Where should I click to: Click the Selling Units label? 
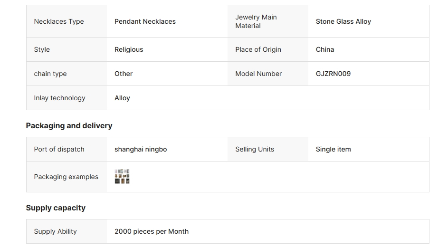click(255, 149)
